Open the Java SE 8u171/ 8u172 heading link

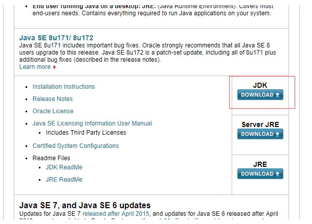pos(56,38)
